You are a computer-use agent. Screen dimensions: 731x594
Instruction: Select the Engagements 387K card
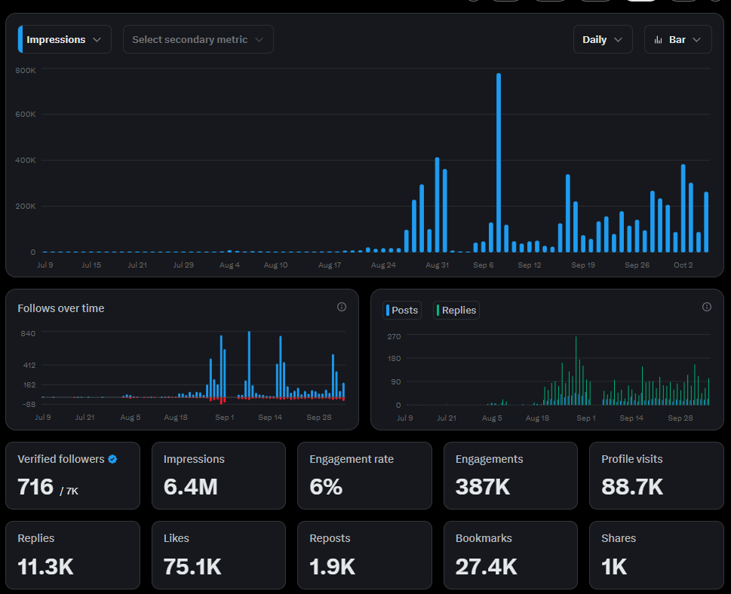511,476
